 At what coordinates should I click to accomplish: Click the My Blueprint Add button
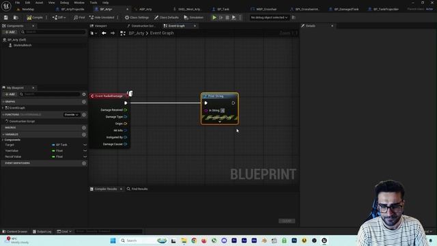point(10,94)
